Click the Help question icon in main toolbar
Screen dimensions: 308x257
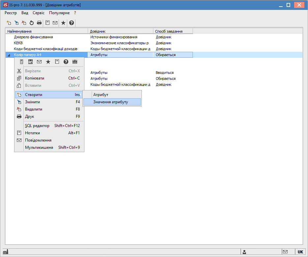[72, 23]
